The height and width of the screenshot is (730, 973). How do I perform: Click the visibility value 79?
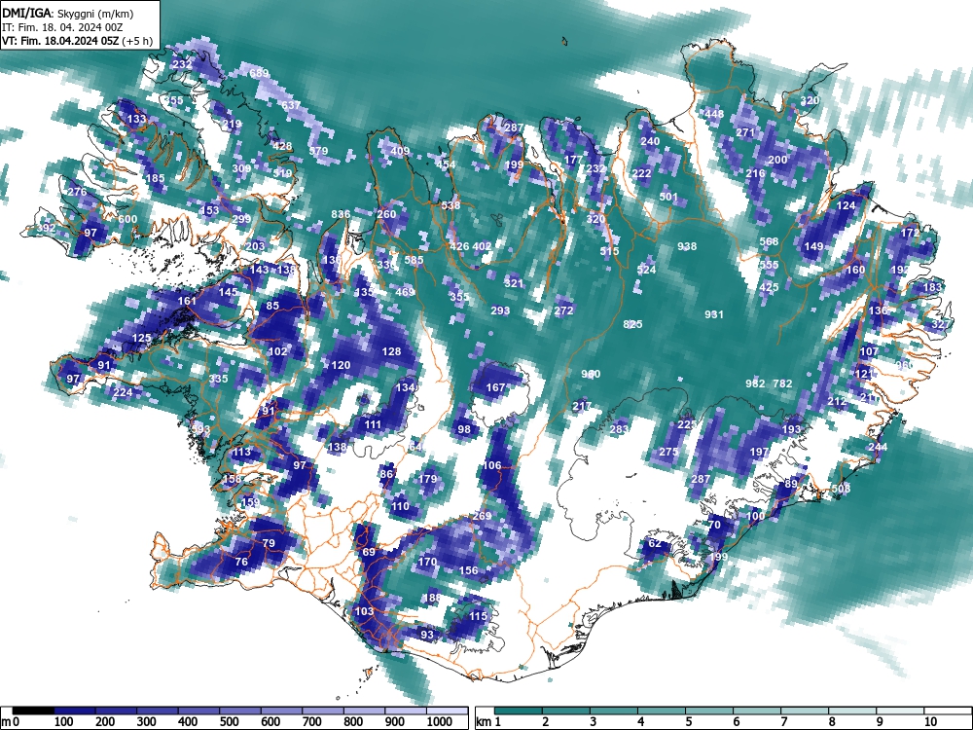coord(269,543)
